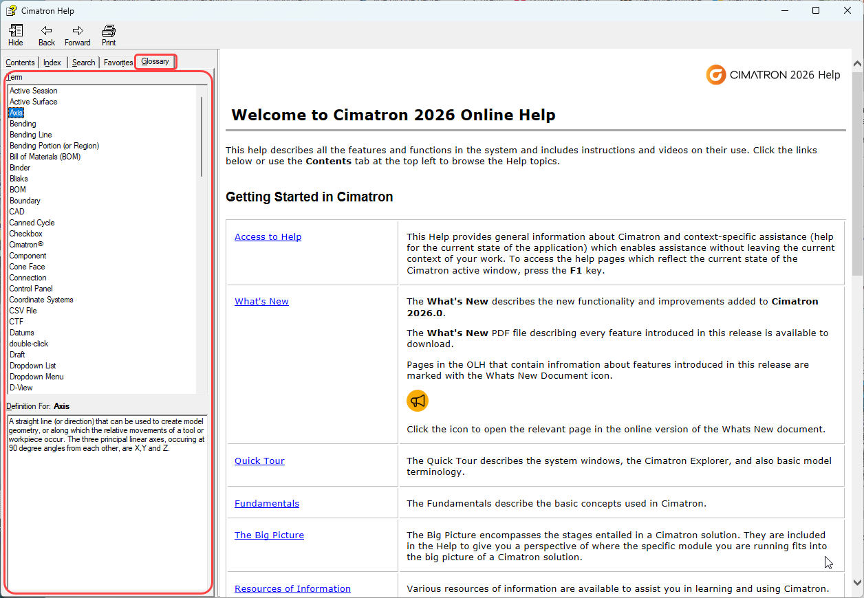The width and height of the screenshot is (864, 598).
Task: Click the Whats New megaphone icon
Action: click(418, 400)
